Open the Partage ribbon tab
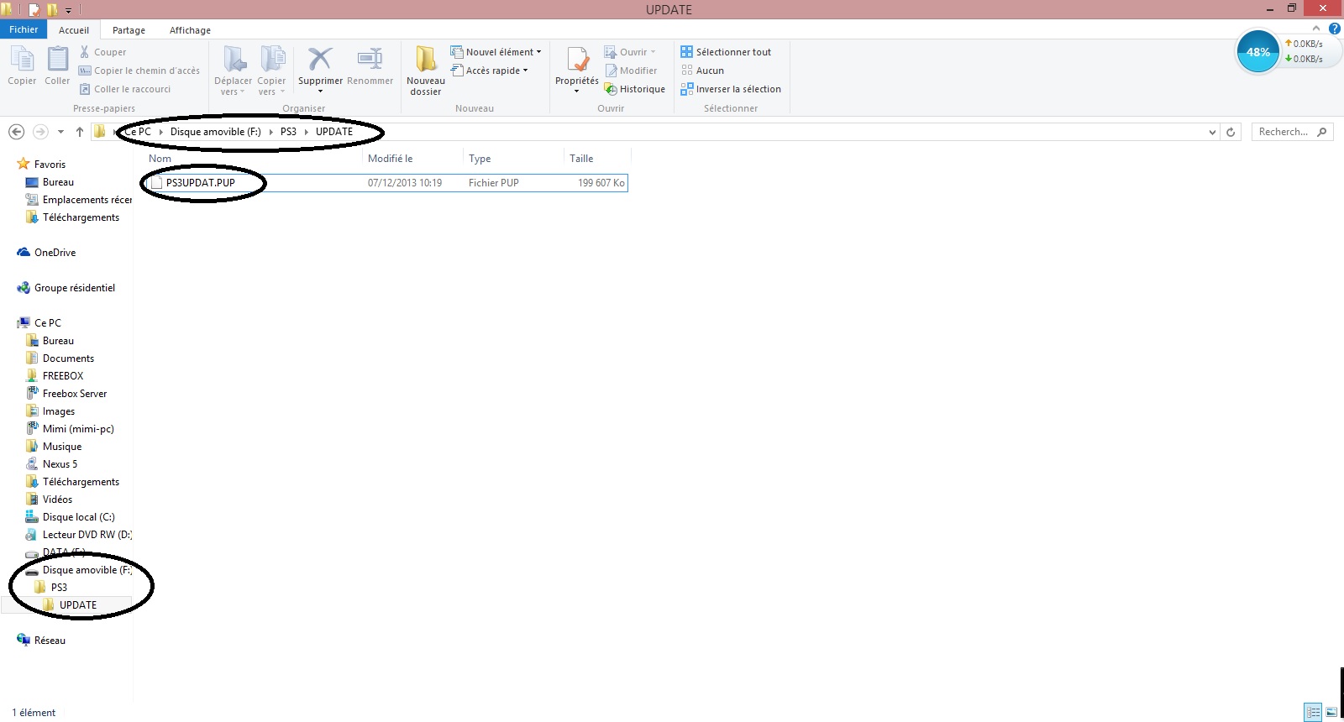This screenshot has height=722, width=1344. (x=129, y=30)
